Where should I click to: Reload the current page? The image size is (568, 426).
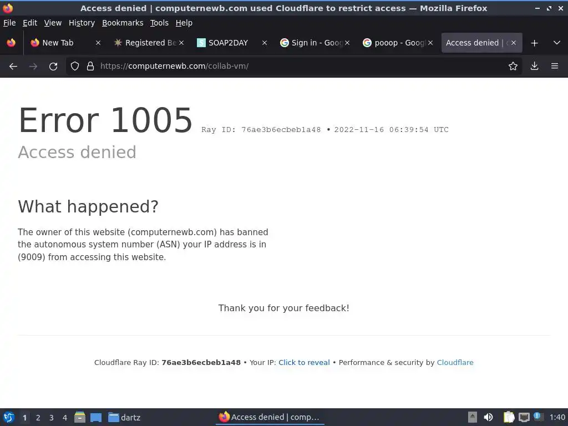click(53, 67)
